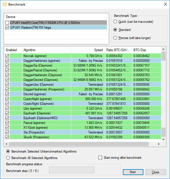This screenshot has width=170, height=179.
Task: Toggle the DaggerPascal (Claymore) checkbox
Action: click(x=7, y=70)
